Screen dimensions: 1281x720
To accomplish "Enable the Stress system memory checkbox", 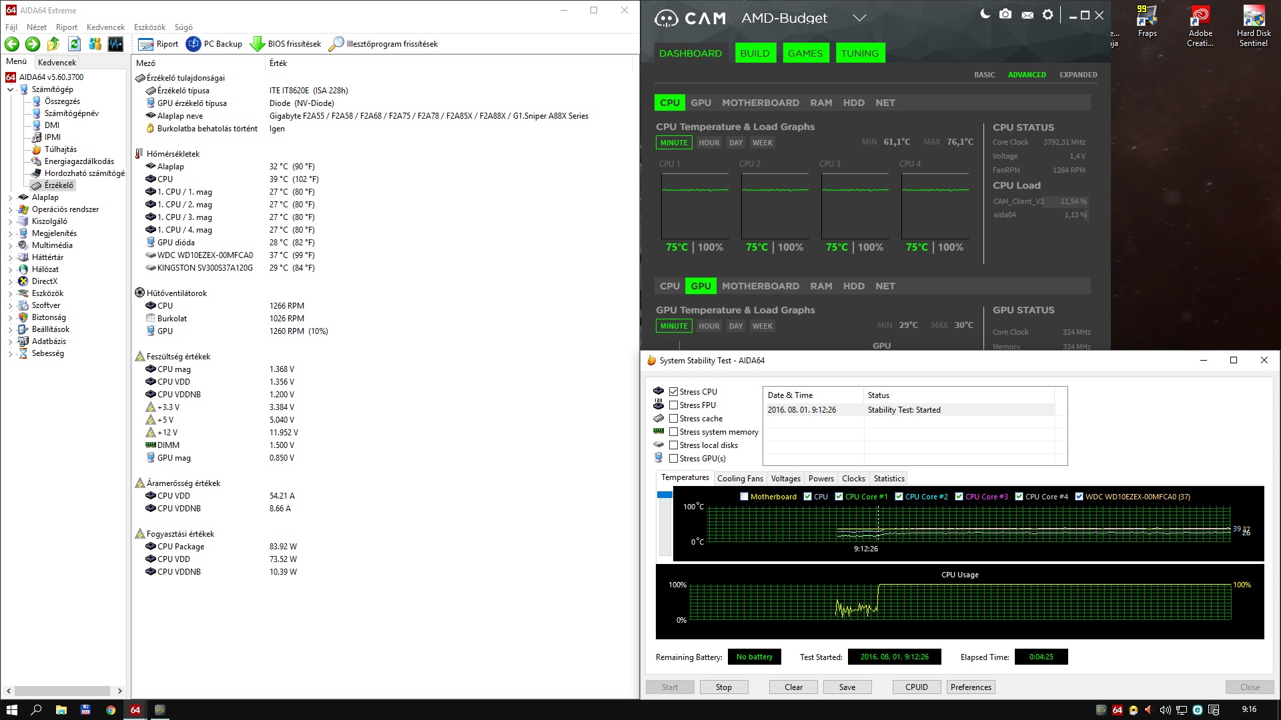I will coord(674,432).
